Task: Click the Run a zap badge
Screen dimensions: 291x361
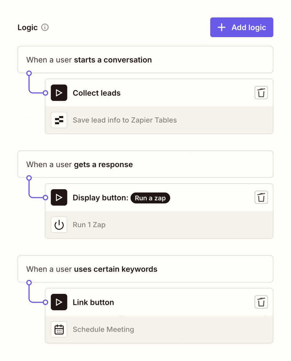Action: (x=150, y=198)
